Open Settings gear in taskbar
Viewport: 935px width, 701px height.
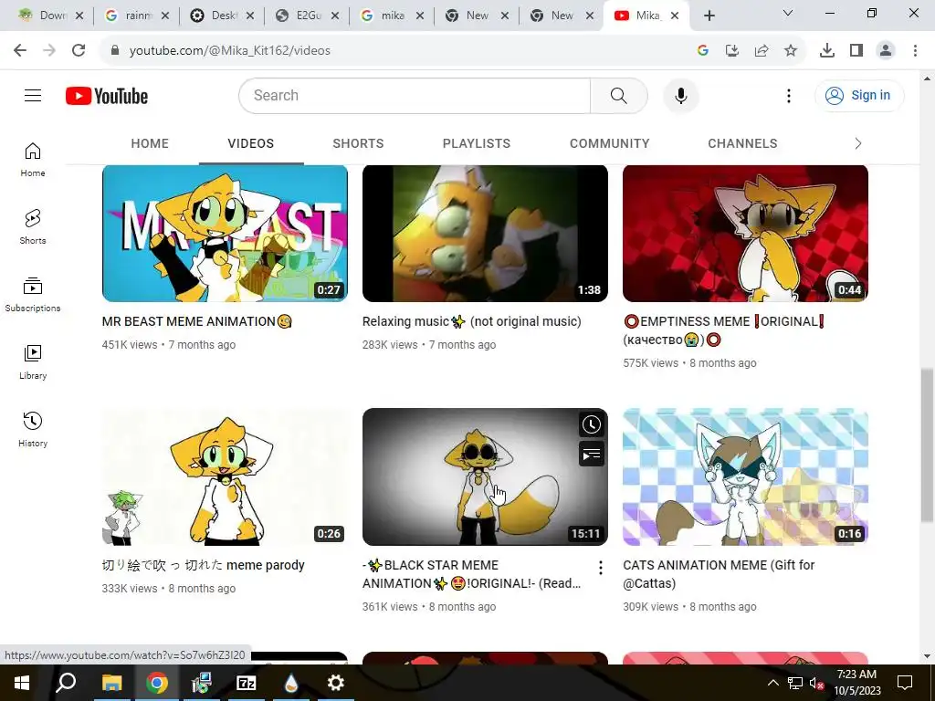(x=336, y=683)
